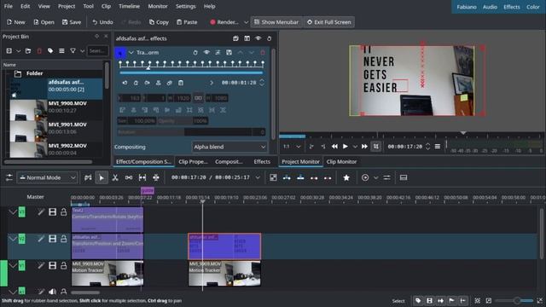Screen dimensions: 546x307
Task: Click the Add Clip icon in Project Bin
Action: pyautogui.click(x=9, y=51)
